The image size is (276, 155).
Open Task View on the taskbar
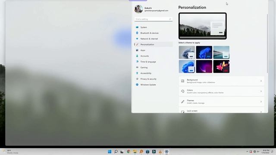(x=122, y=152)
